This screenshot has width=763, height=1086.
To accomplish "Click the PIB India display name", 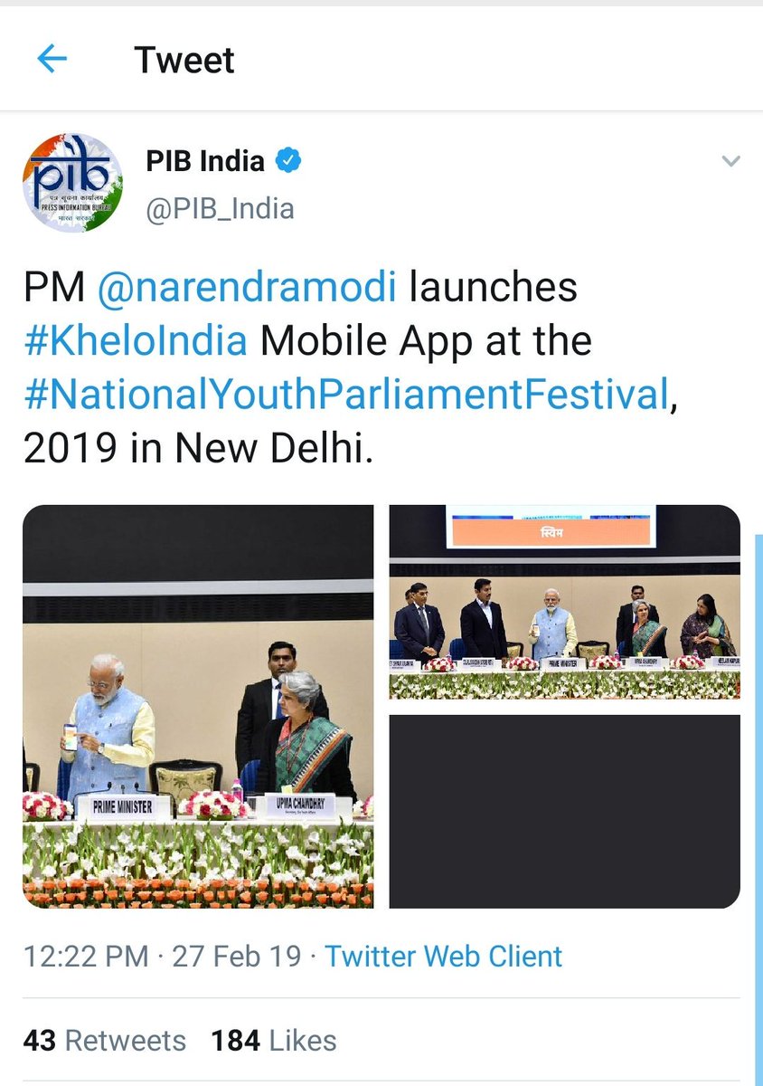I will click(x=205, y=161).
